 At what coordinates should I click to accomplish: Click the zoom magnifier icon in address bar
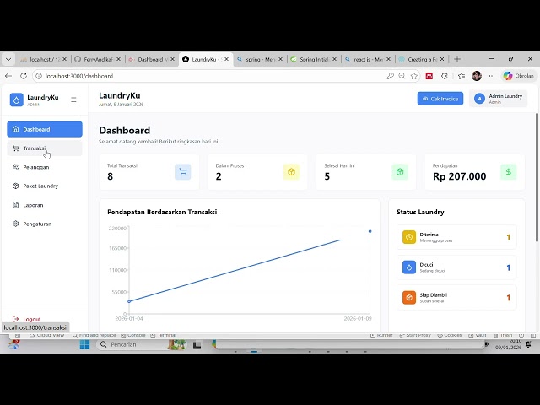(402, 76)
